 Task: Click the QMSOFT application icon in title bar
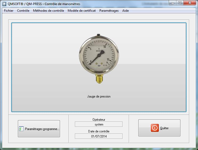coord(4,4)
